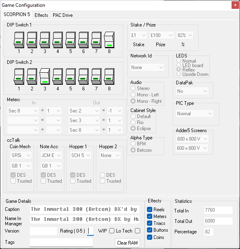Open the Prize dropdown showing £100

[x=161, y=35]
